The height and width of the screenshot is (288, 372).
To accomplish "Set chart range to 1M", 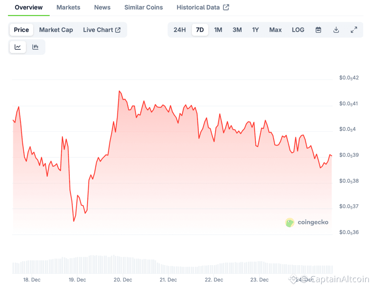I will [218, 30].
